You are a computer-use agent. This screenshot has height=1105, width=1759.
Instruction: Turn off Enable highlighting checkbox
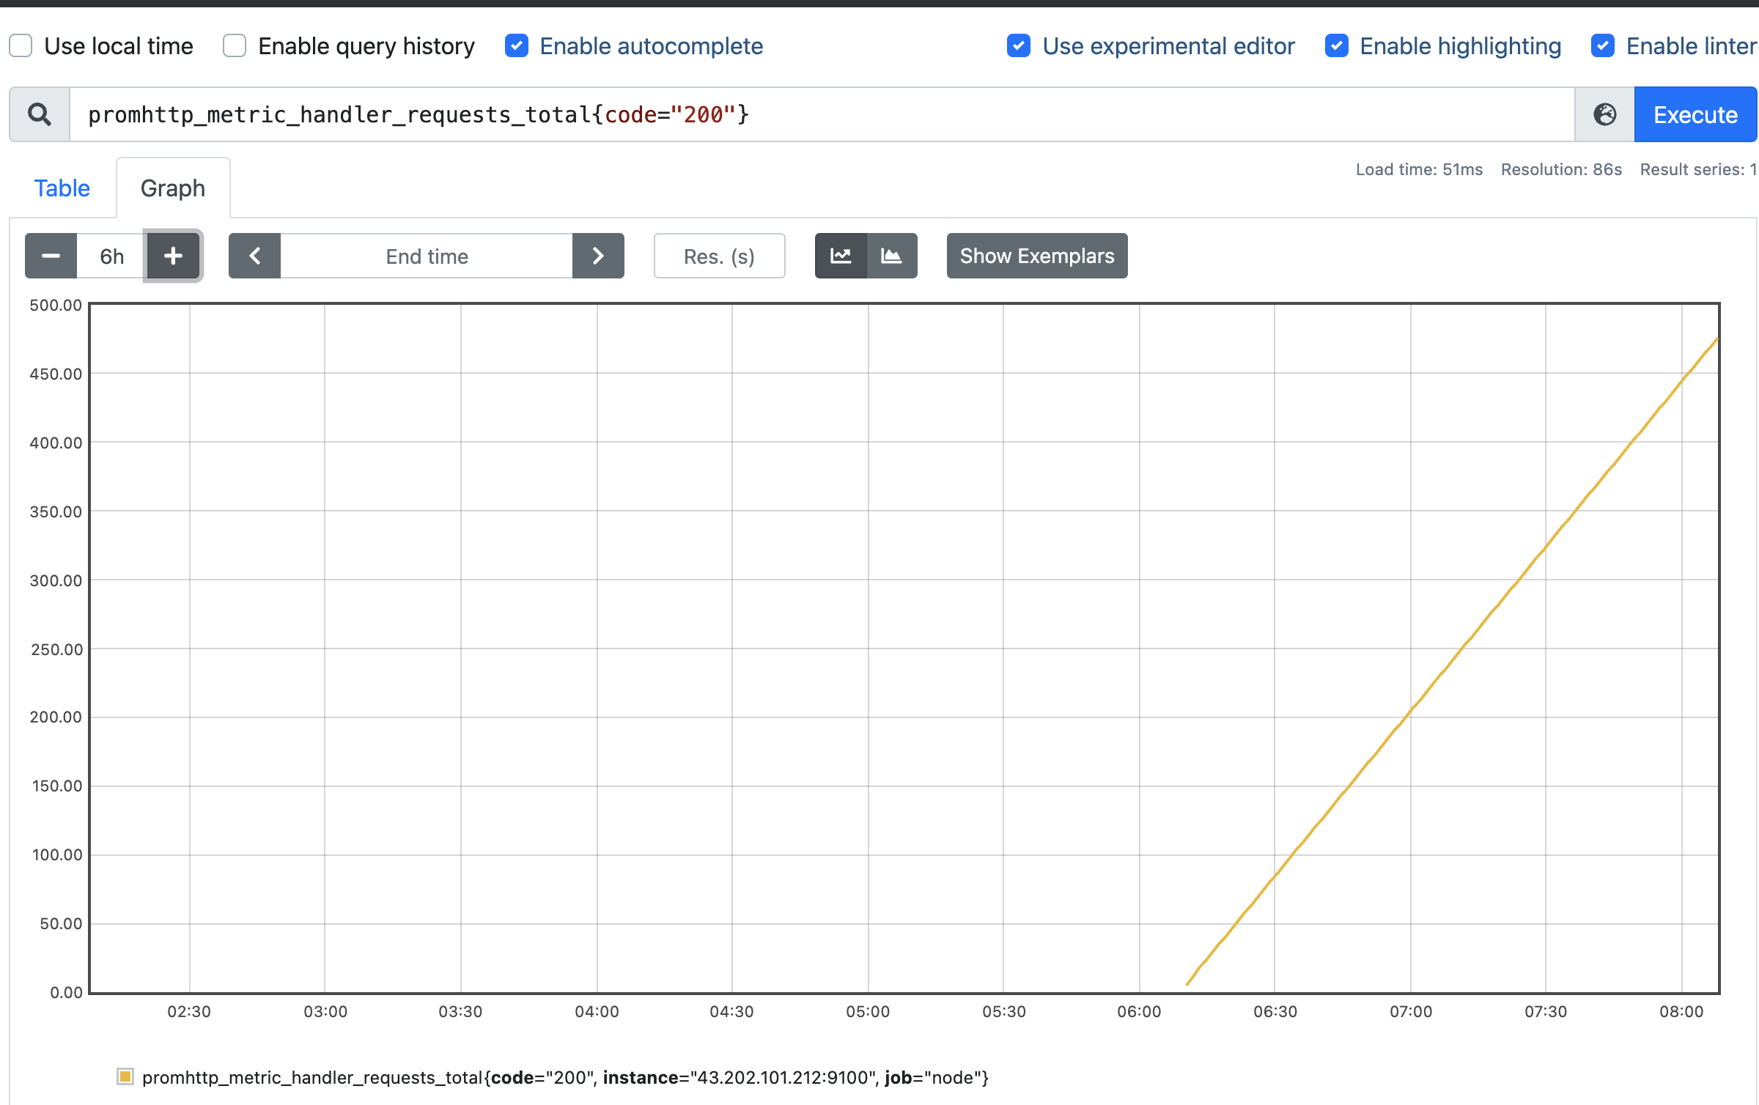(1336, 46)
